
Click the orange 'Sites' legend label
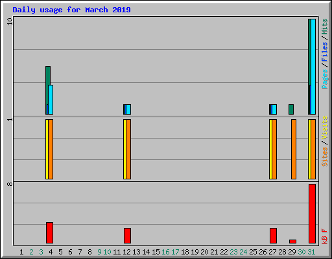point(324,157)
